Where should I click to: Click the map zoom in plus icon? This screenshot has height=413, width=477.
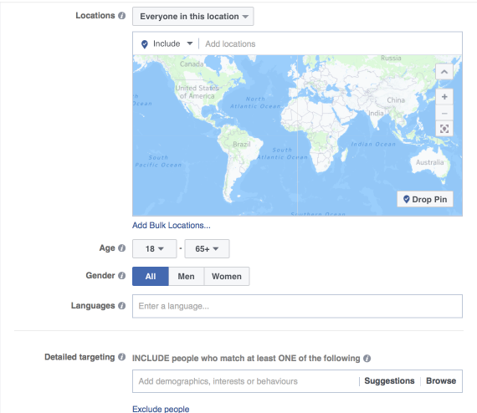pyautogui.click(x=444, y=97)
